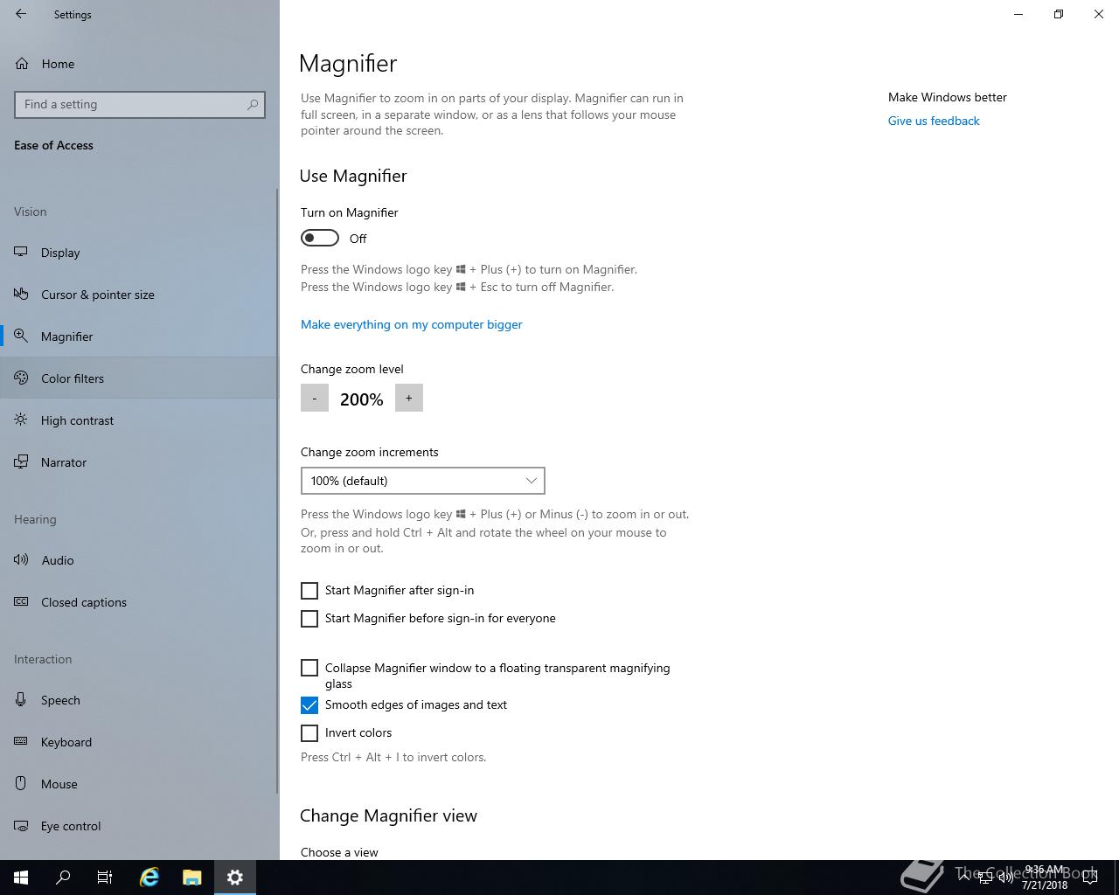
Task: Click the Use Magnifier heading
Action: point(353,176)
